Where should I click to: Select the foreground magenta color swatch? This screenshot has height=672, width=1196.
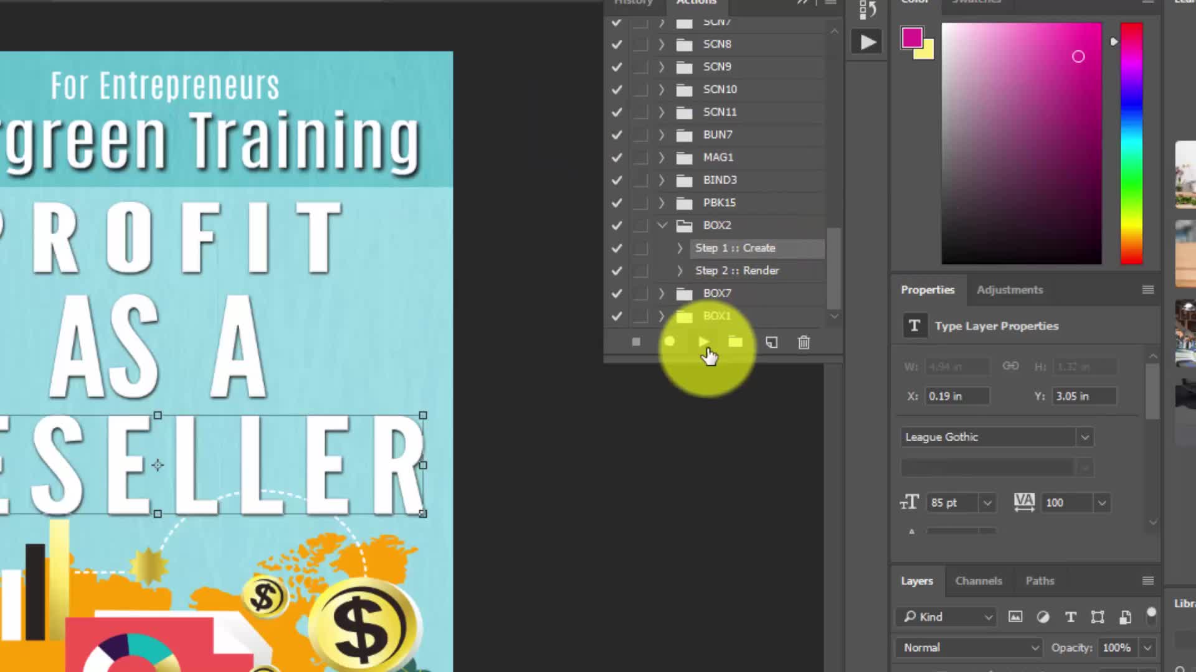911,37
